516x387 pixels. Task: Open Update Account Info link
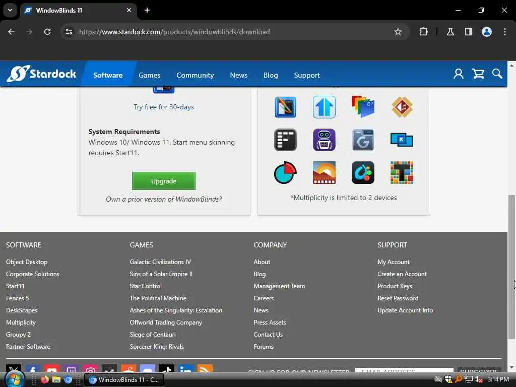405,310
